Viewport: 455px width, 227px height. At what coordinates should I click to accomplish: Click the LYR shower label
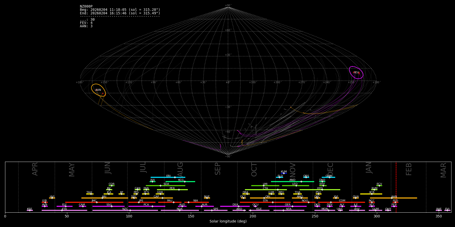[44, 201]
